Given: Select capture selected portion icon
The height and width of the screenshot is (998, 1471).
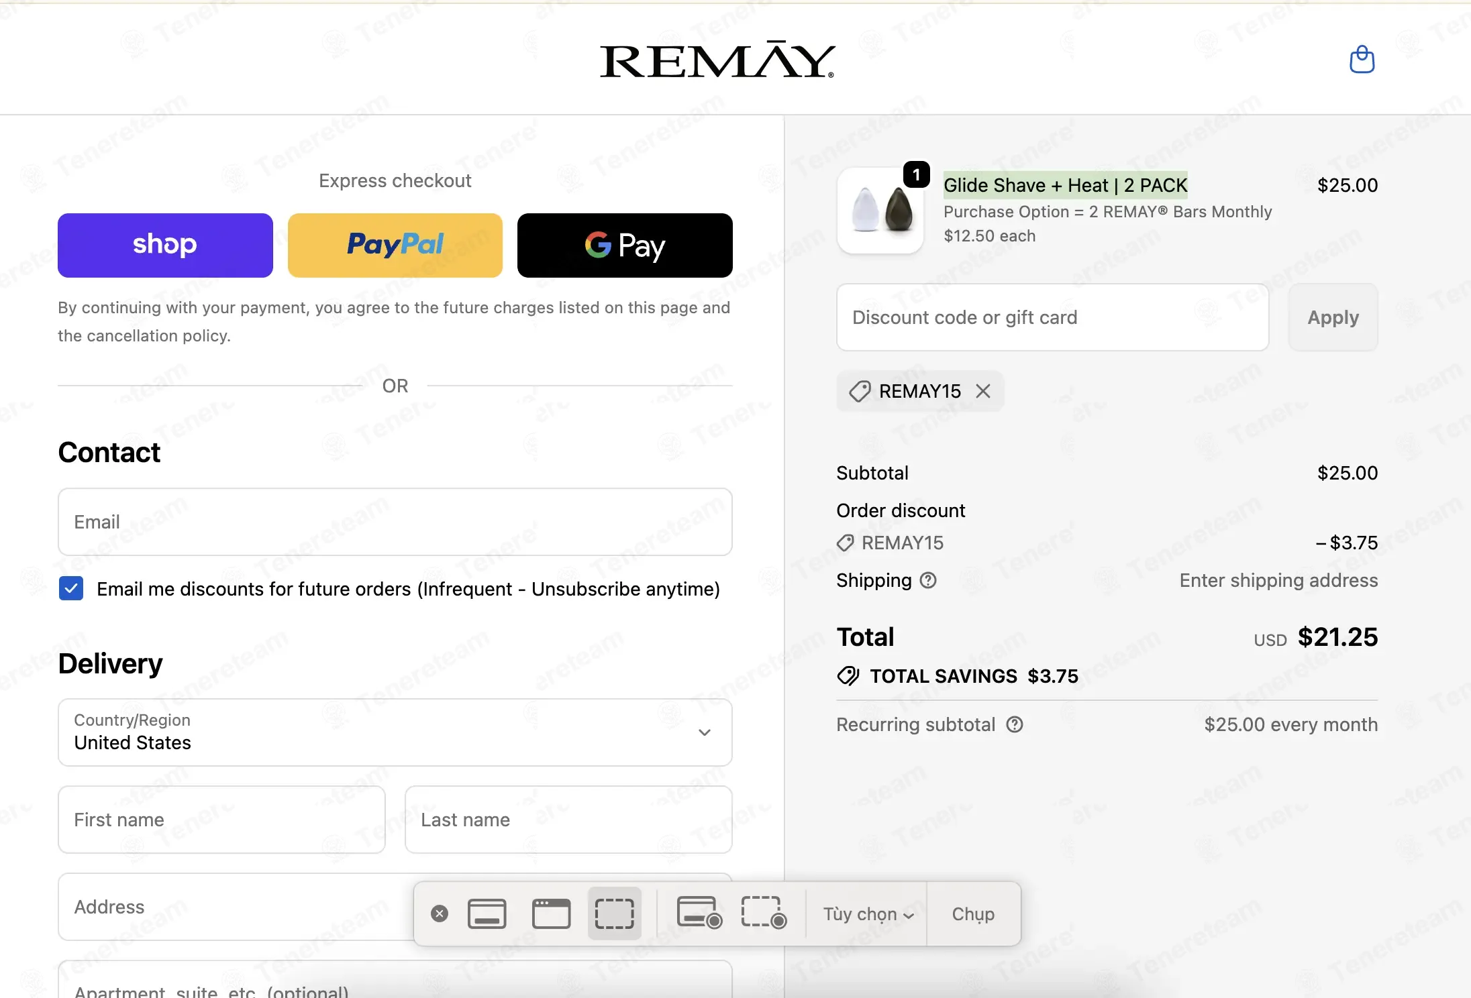Looking at the screenshot, I should coord(615,913).
